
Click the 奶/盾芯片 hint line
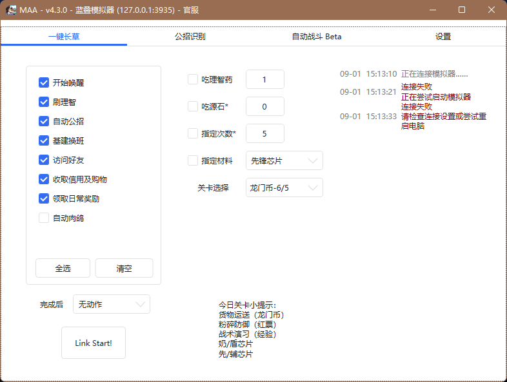[x=235, y=344]
